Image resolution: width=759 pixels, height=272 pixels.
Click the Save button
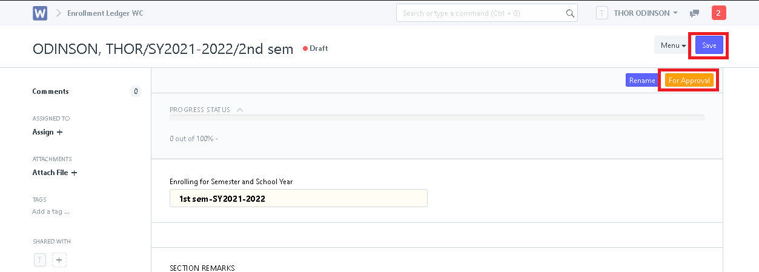[x=709, y=45]
